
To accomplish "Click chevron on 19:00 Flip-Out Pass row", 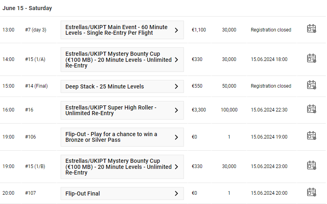I will click(176, 137).
